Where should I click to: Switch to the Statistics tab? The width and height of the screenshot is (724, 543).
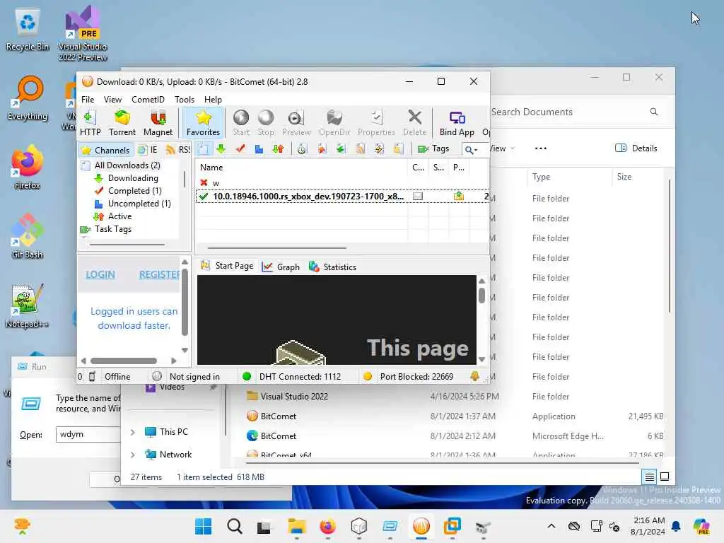click(x=332, y=267)
